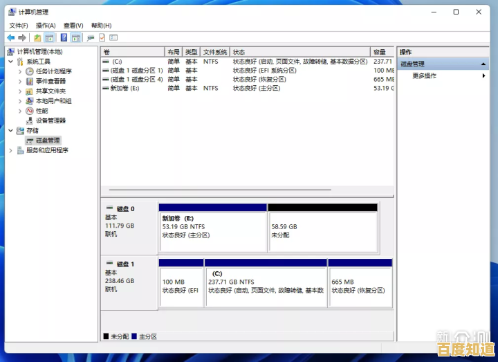Expand the 任务计划程序 node

coord(20,71)
